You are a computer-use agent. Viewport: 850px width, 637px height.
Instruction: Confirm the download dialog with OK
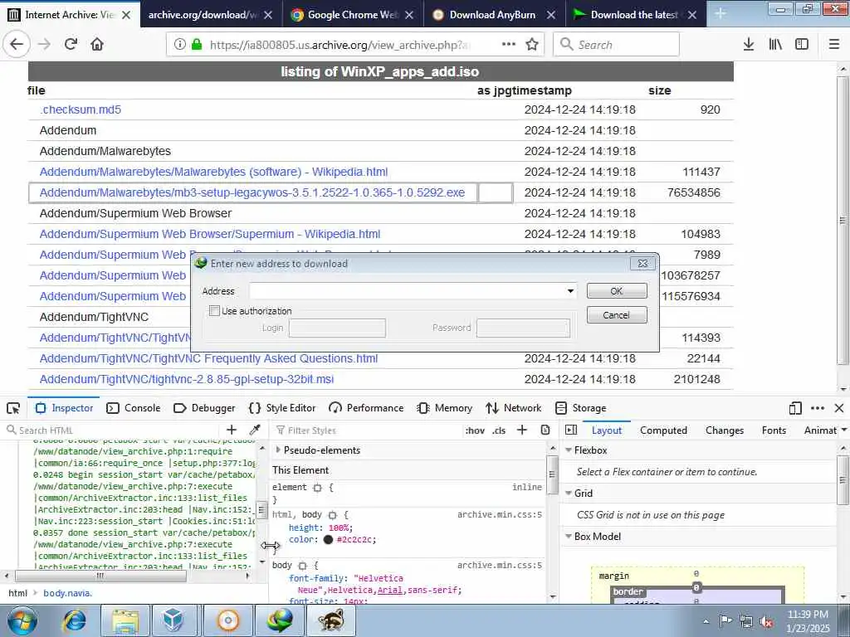click(x=617, y=291)
